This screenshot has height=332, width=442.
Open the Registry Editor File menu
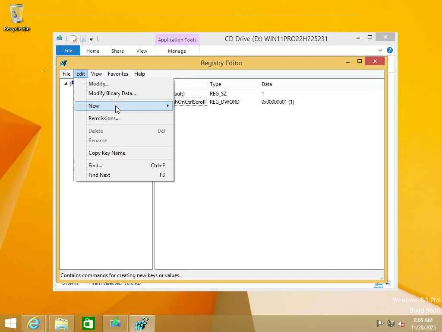(x=66, y=74)
